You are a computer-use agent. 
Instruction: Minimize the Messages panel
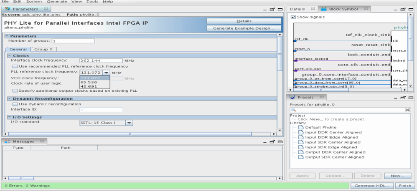(265, 142)
